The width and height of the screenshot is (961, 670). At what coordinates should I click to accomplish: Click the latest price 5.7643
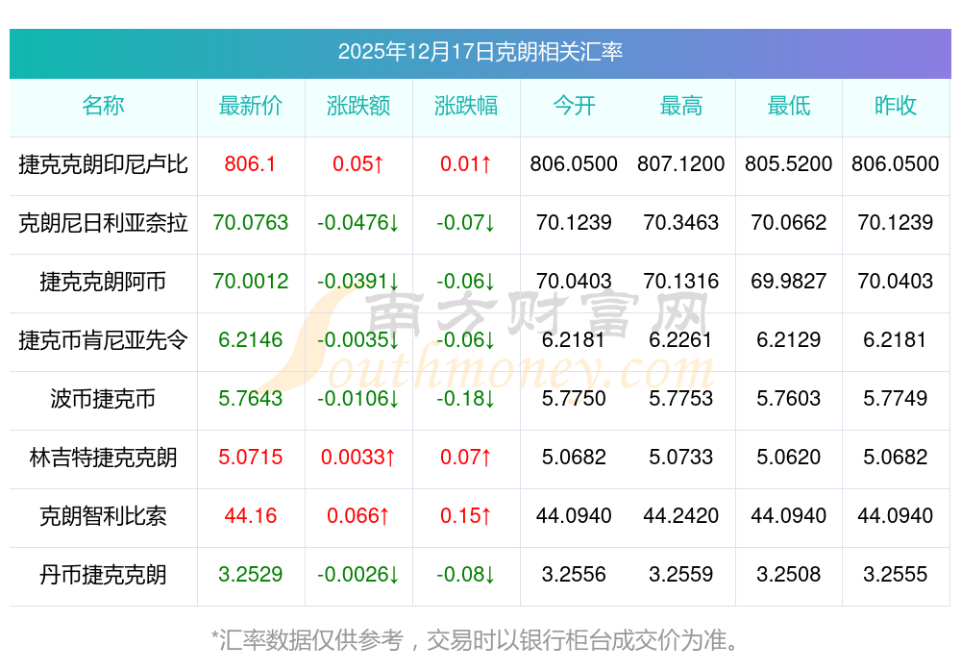click(x=251, y=399)
